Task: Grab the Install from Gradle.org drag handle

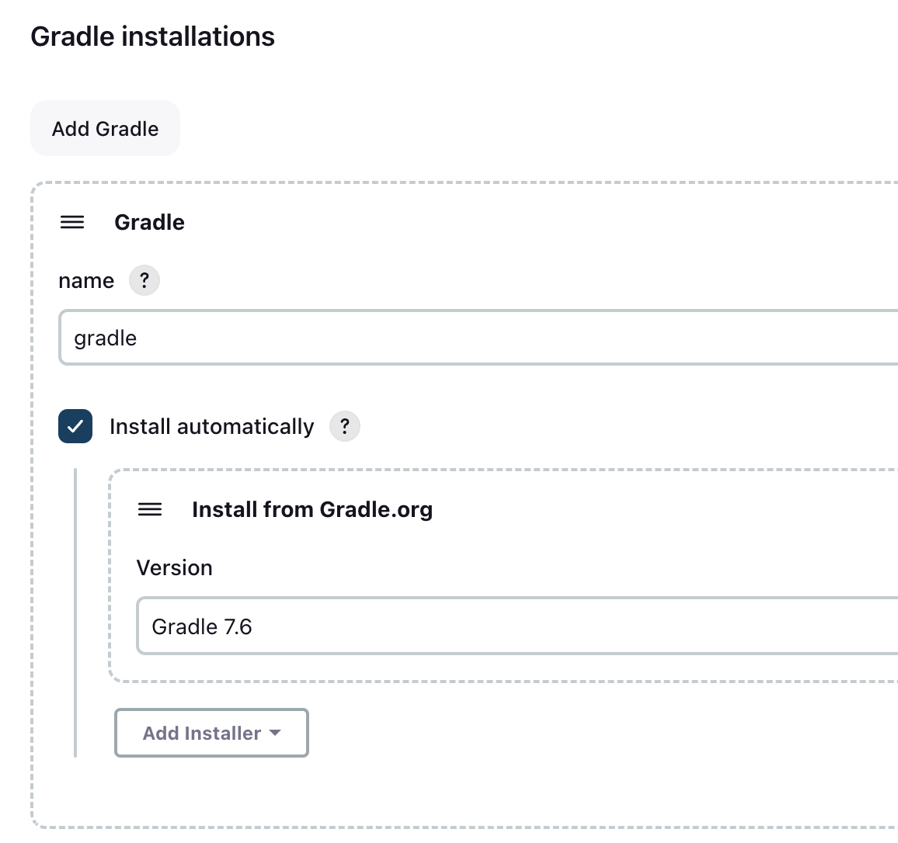Action: 150,509
